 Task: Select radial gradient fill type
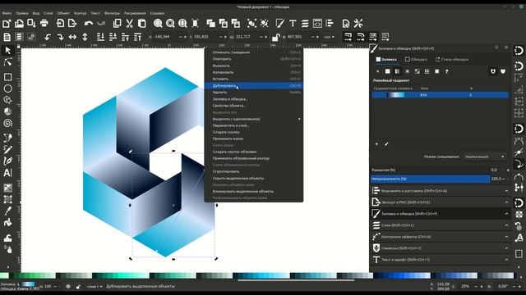(408, 71)
